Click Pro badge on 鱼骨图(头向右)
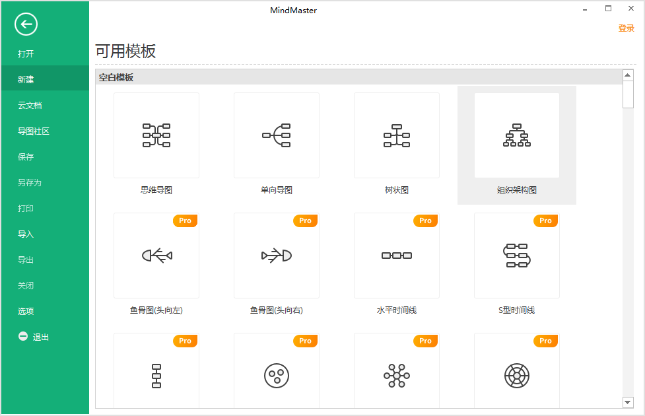The image size is (645, 416). click(x=305, y=221)
